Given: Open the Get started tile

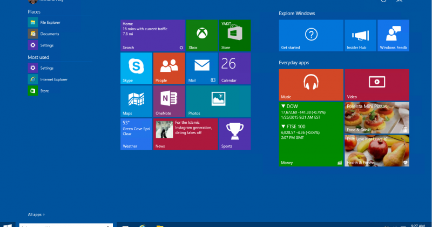Looking at the screenshot, I should [311, 35].
